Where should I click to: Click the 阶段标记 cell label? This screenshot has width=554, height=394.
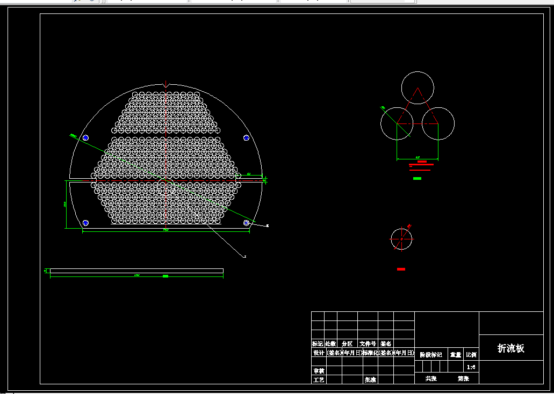click(431, 355)
